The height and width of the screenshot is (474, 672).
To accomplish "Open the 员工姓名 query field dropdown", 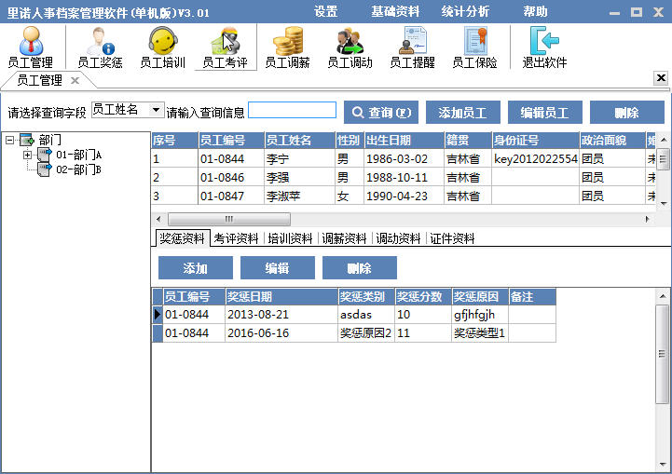I will 157,110.
